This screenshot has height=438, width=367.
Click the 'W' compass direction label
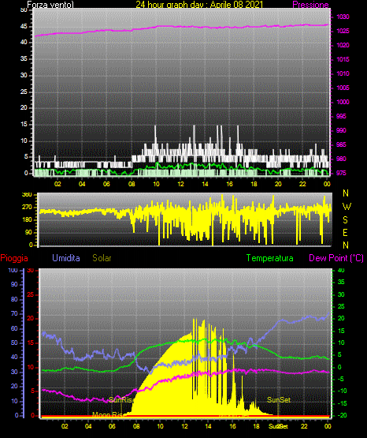(x=347, y=207)
